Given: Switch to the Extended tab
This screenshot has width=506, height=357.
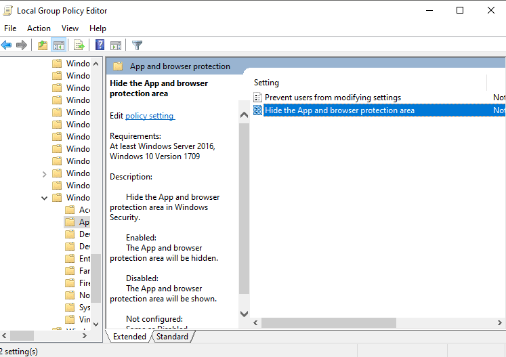Looking at the screenshot, I should [129, 337].
